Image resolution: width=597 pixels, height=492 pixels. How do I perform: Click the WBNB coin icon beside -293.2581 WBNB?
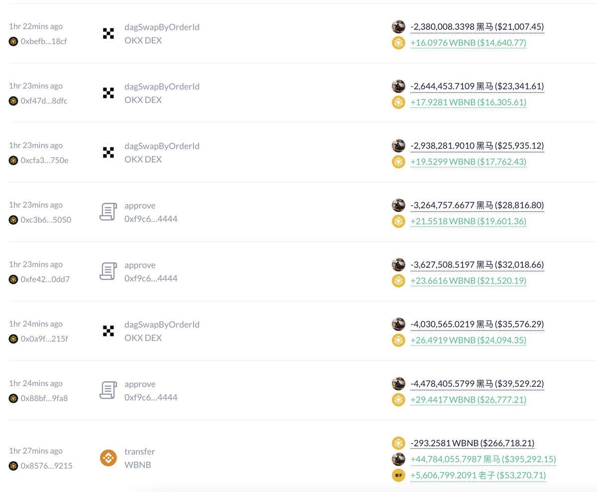point(398,443)
